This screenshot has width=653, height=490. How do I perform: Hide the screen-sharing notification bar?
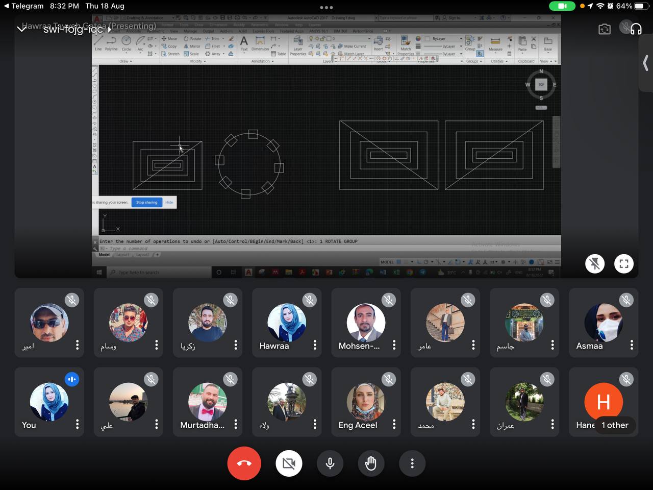[169, 202]
